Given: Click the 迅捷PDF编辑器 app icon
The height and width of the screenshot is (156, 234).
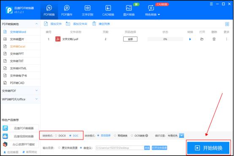Looking at the screenshot, I should point(5,128).
